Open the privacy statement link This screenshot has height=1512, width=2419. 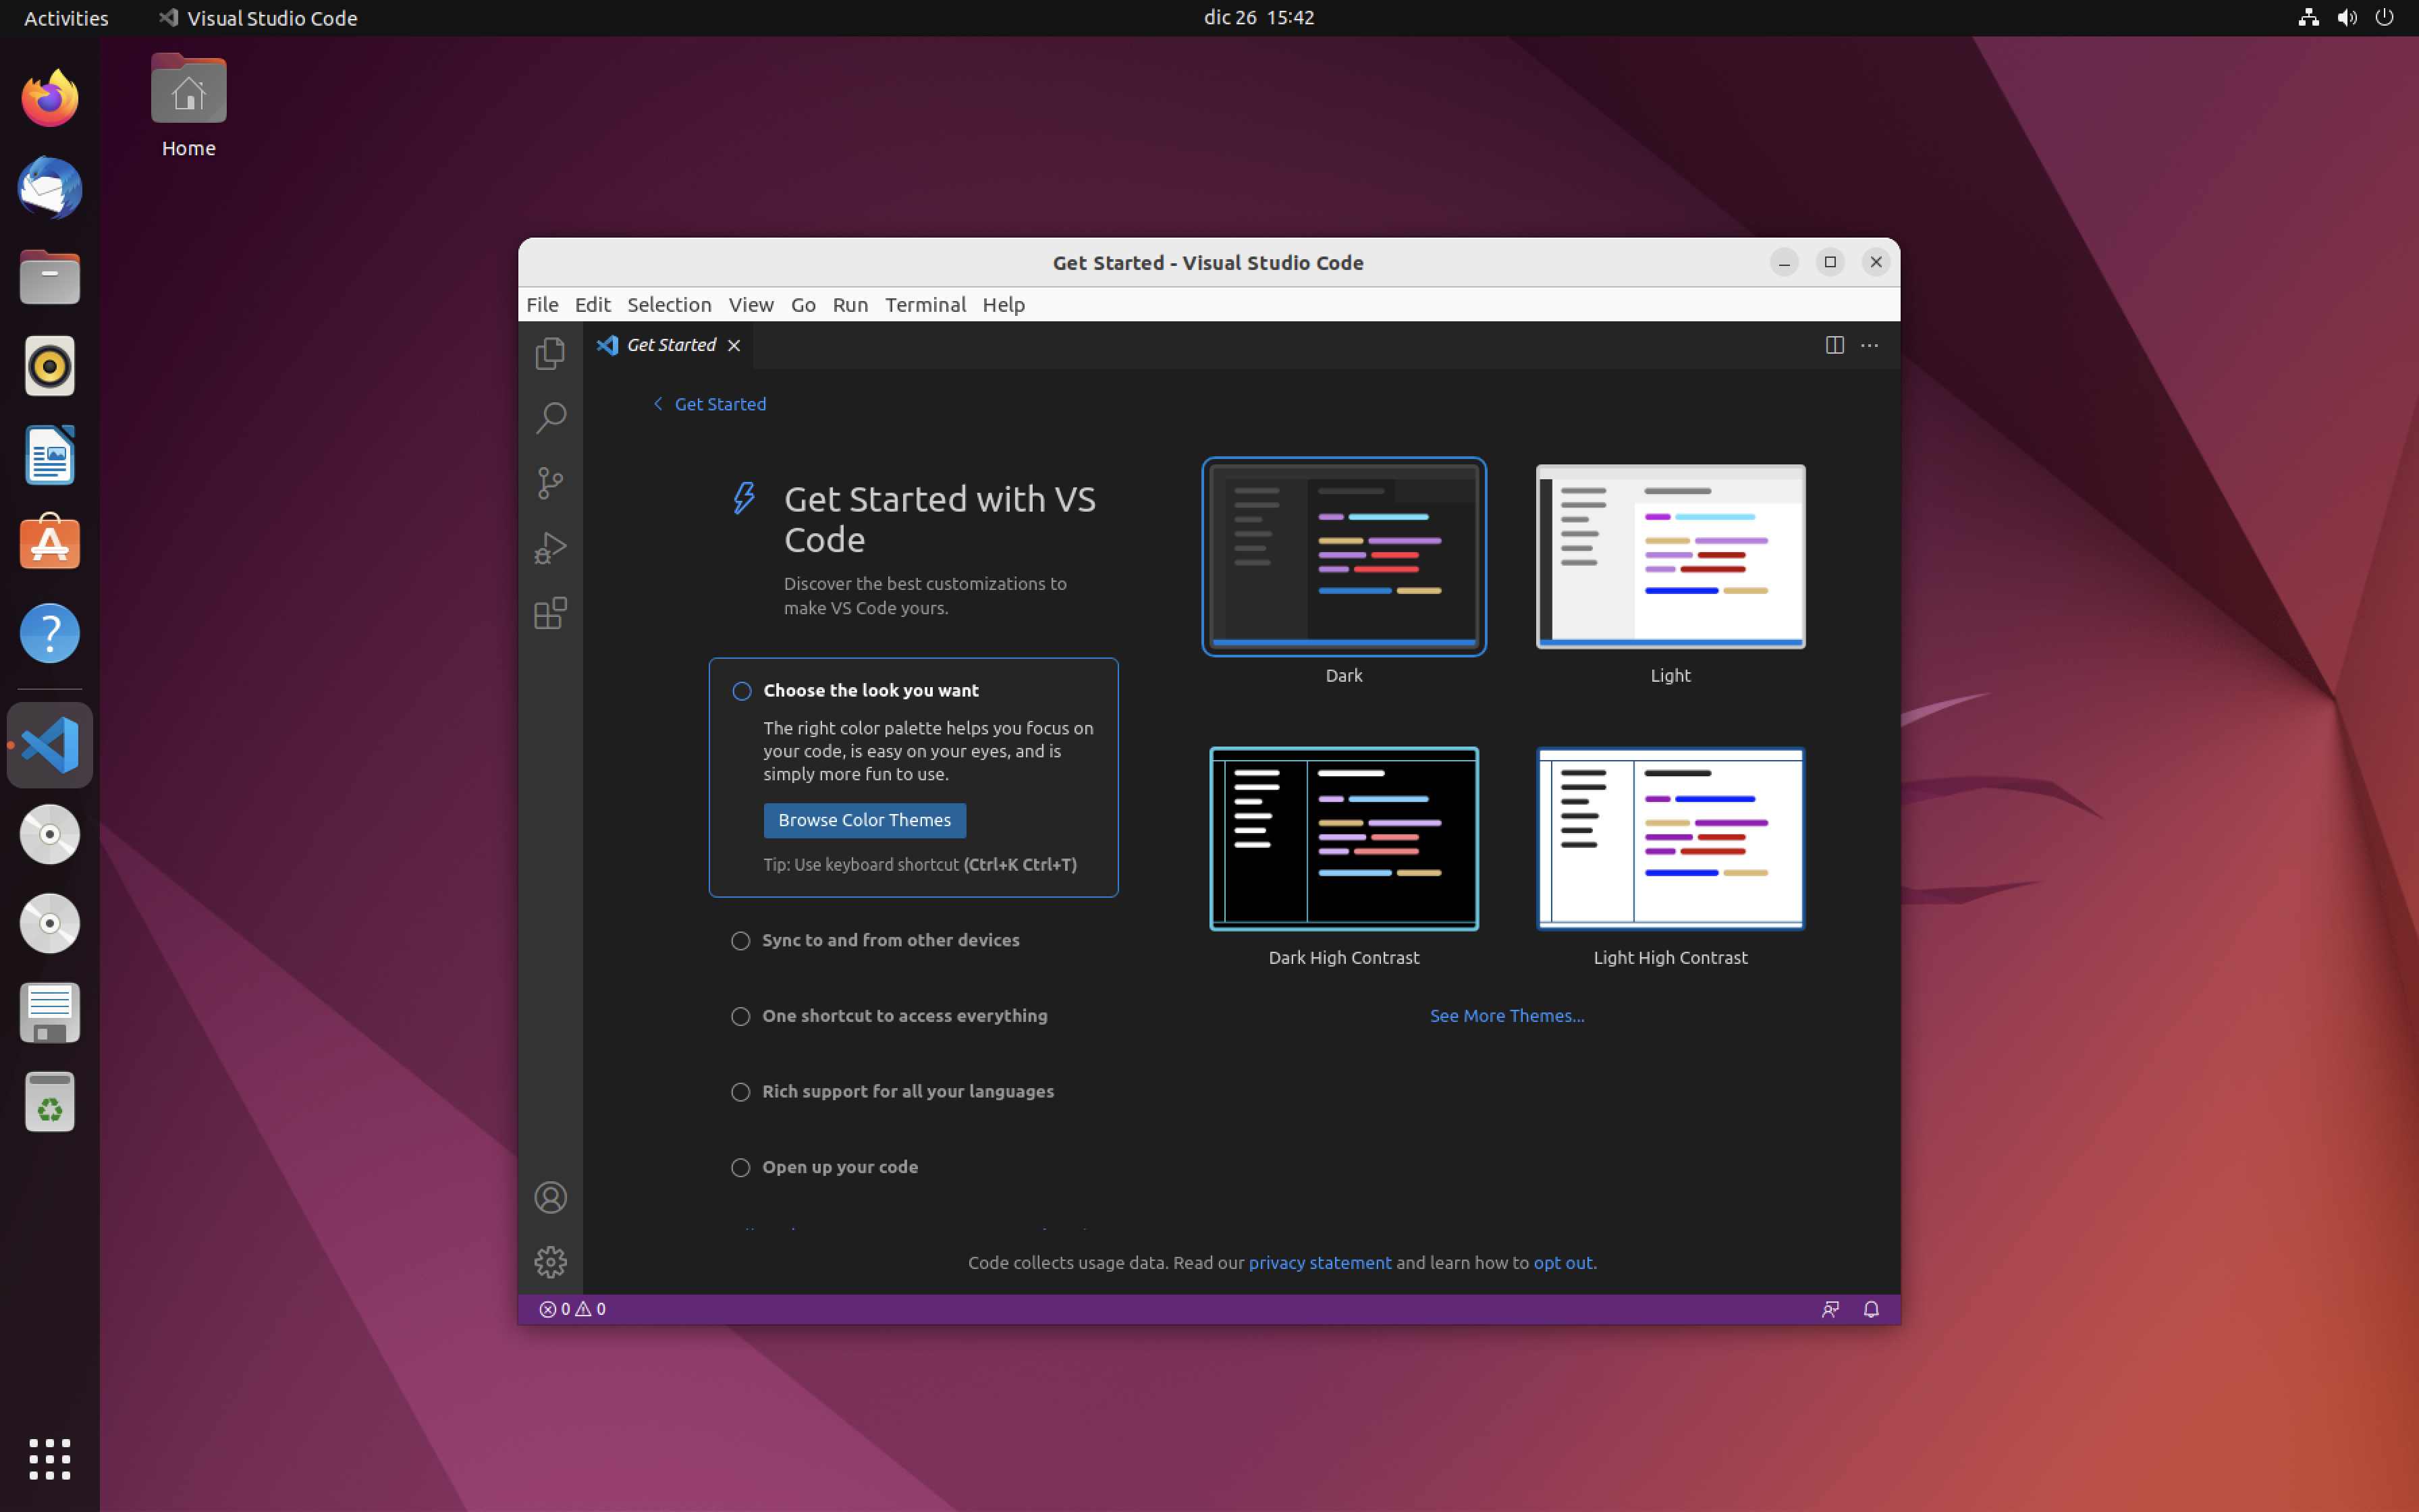coord(1320,1263)
